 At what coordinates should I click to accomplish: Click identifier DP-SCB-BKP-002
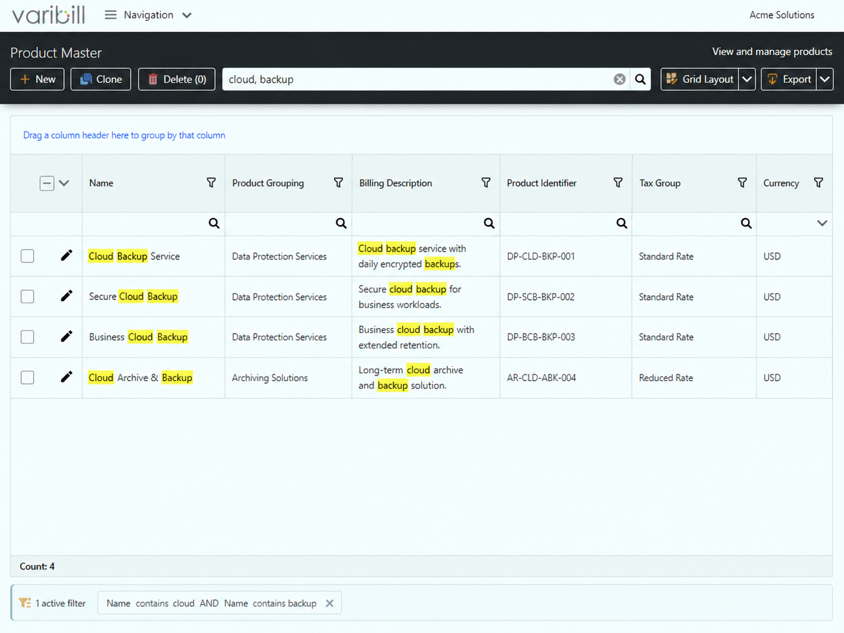point(541,297)
